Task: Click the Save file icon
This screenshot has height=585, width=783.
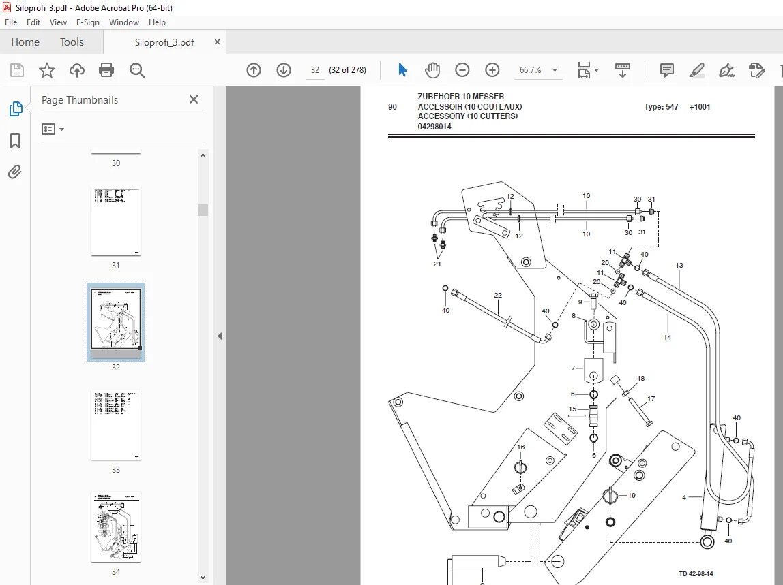Action: pyautogui.click(x=17, y=70)
